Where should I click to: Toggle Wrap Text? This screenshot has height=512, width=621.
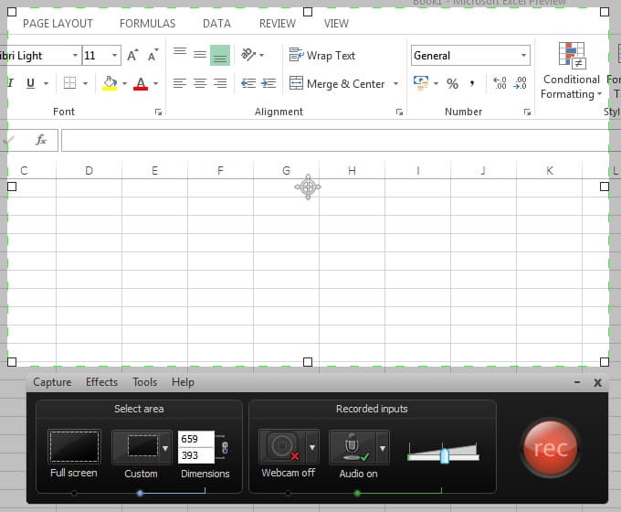click(322, 55)
